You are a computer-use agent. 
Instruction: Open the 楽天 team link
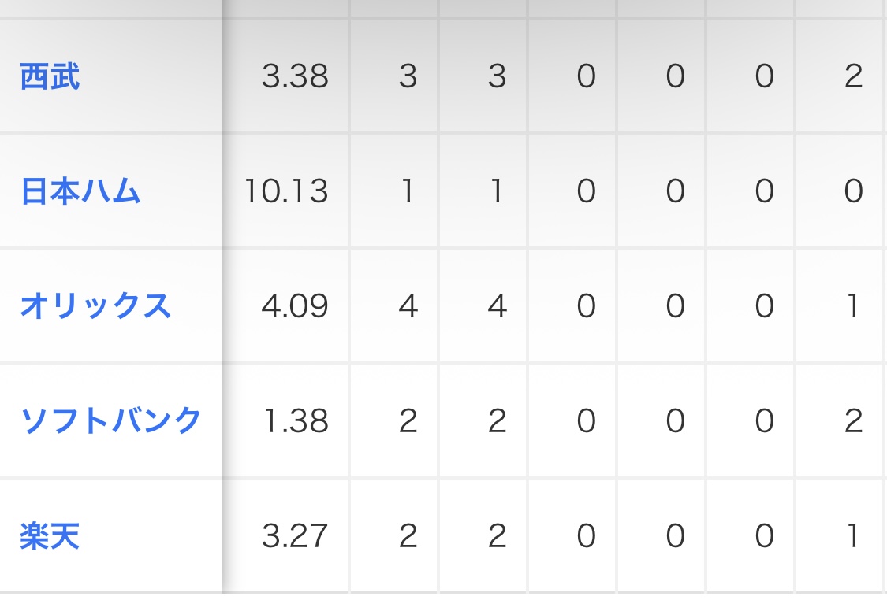pyautogui.click(x=50, y=536)
